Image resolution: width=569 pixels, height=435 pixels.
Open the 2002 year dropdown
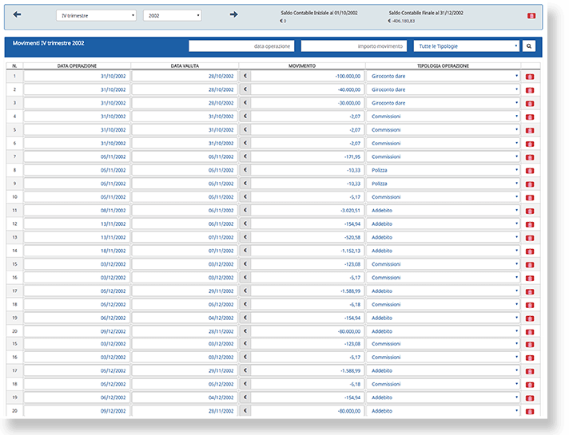(x=173, y=16)
